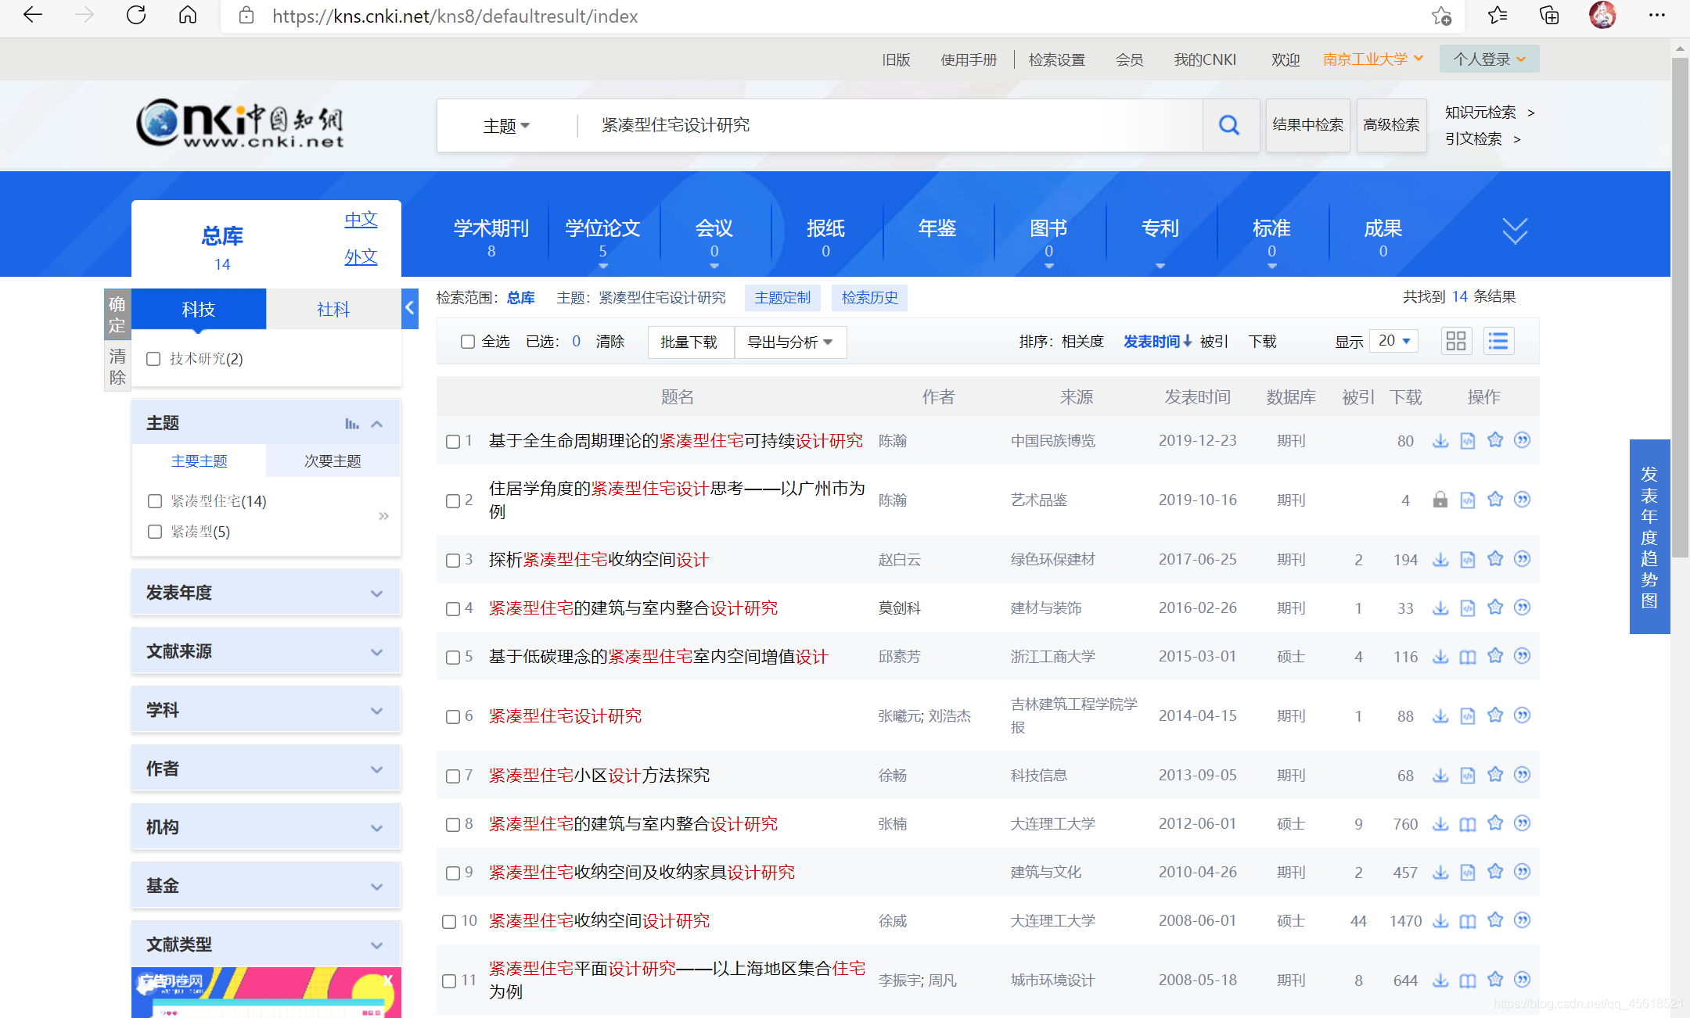Click the quote citation icon for result 4
The height and width of the screenshot is (1018, 1690).
coord(1522,608)
